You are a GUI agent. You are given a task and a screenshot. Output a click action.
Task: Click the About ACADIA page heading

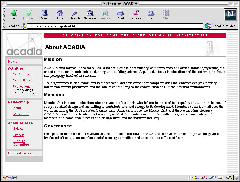[65, 47]
